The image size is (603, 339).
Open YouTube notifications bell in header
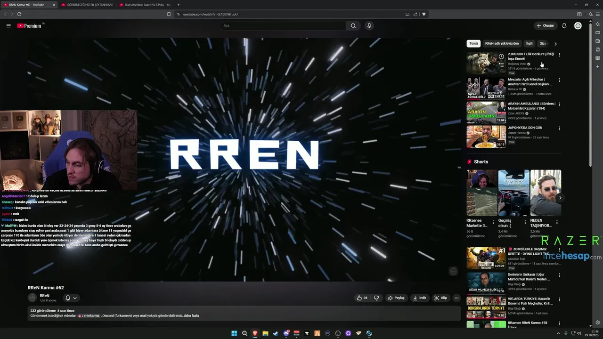click(564, 26)
